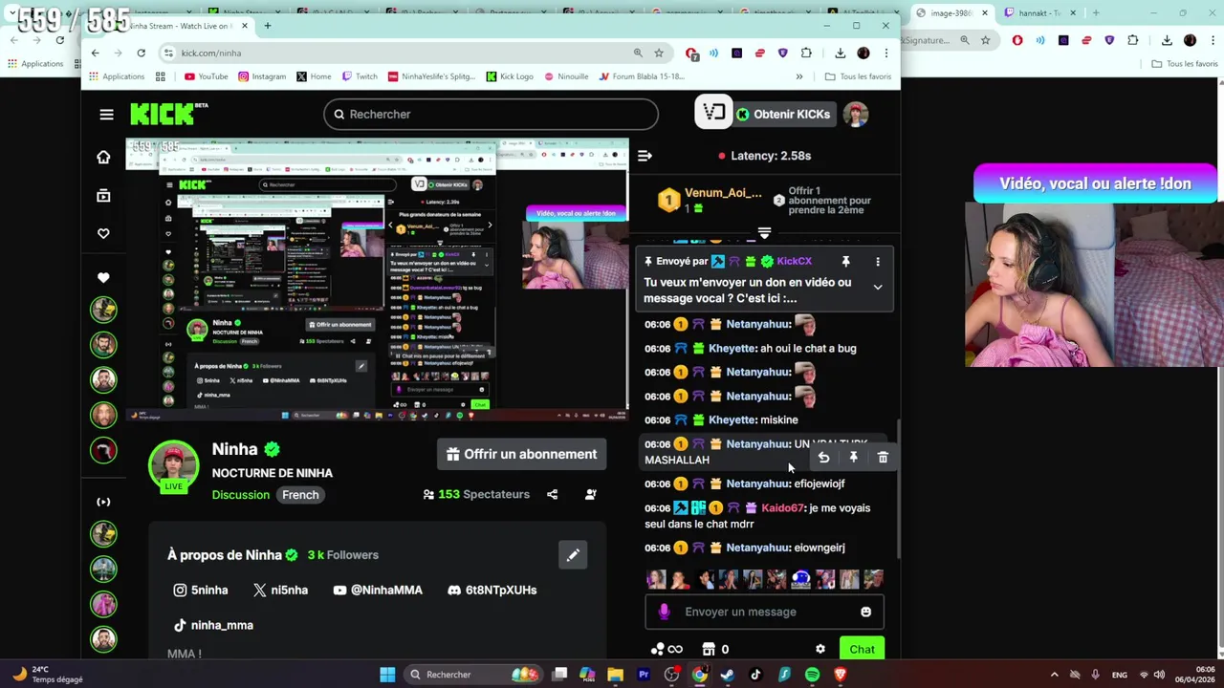Go to Home in Kick sidebar

pyautogui.click(x=103, y=158)
